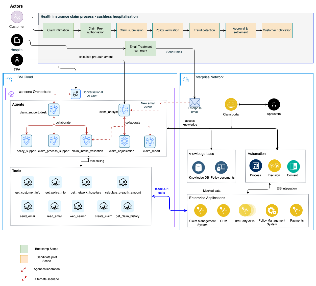Click the get_claim_history tool icon
Viewport: 316px width, 286px height.
[x=128, y=206]
